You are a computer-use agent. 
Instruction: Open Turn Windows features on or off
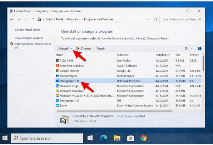tap(33, 46)
